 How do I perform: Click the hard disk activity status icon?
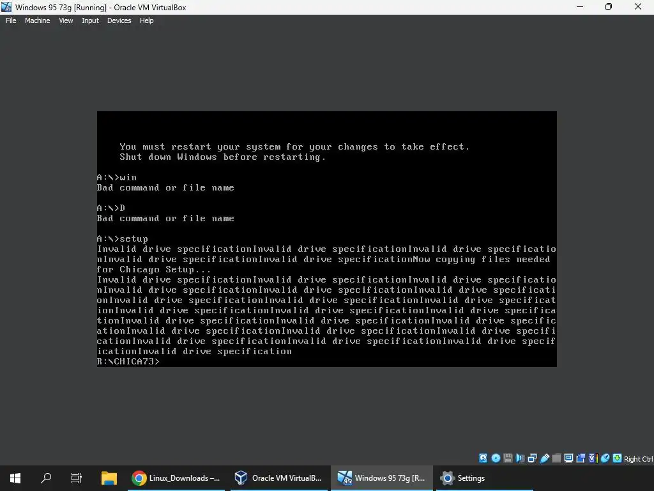pyautogui.click(x=483, y=458)
